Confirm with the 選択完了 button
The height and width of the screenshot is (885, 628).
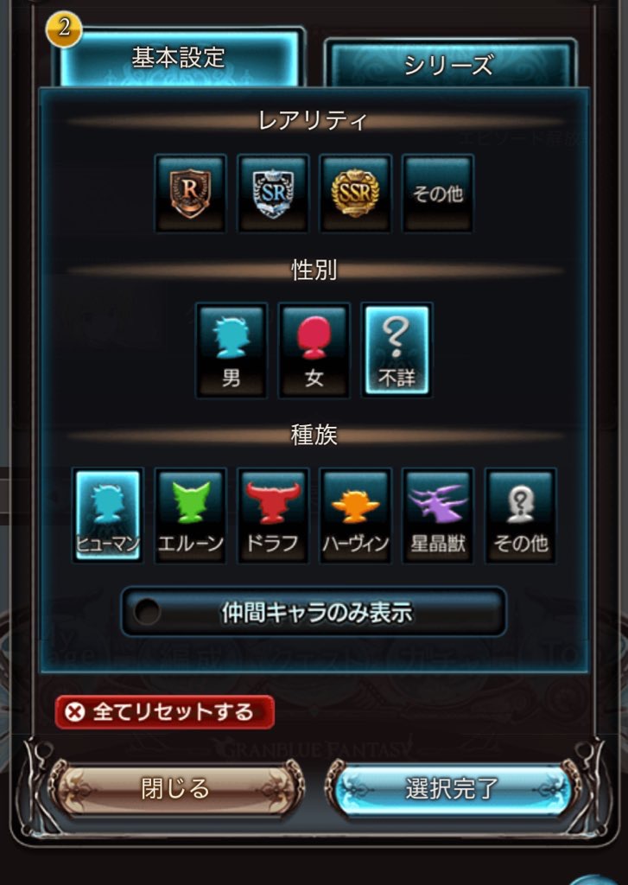click(452, 788)
